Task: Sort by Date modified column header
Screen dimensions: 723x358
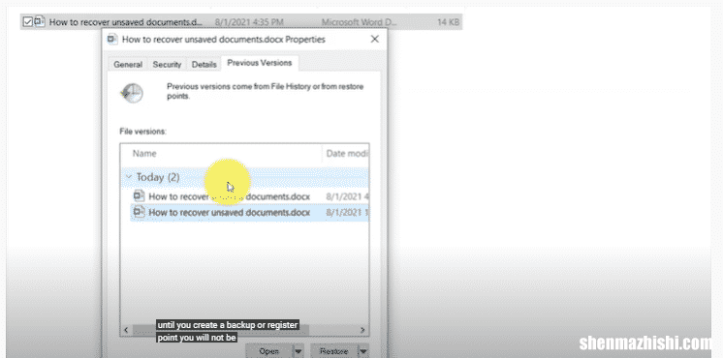Action: coord(347,154)
